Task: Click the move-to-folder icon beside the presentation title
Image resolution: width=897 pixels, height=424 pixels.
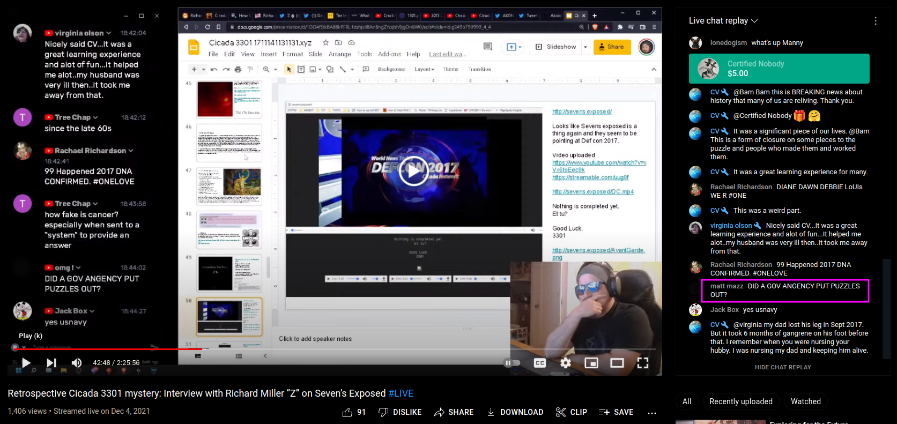Action: [338, 42]
